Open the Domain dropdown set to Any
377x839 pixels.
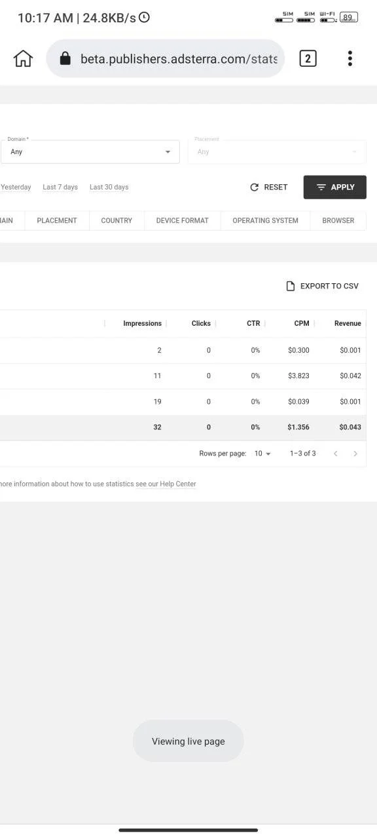[90, 151]
